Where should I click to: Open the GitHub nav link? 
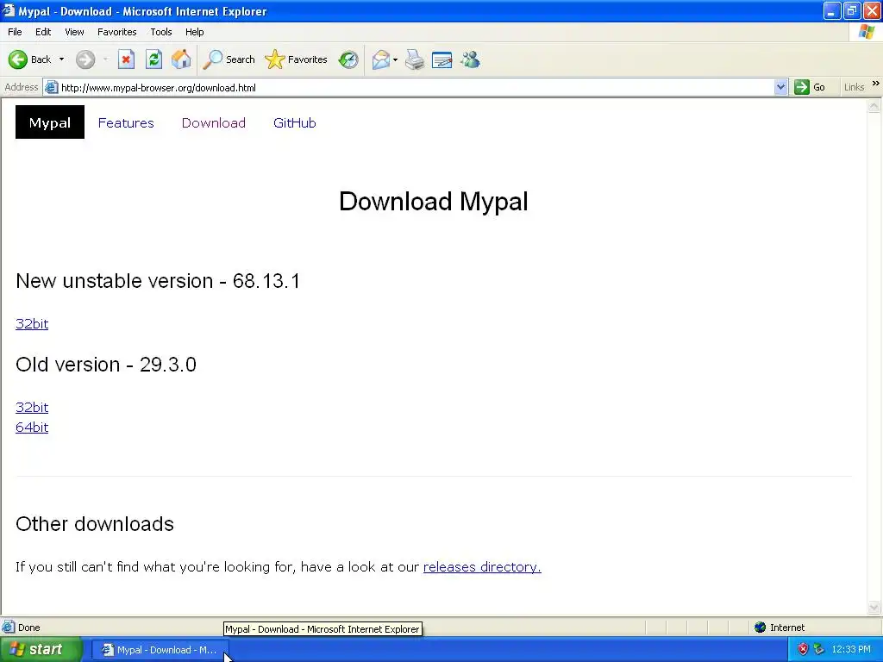point(295,122)
